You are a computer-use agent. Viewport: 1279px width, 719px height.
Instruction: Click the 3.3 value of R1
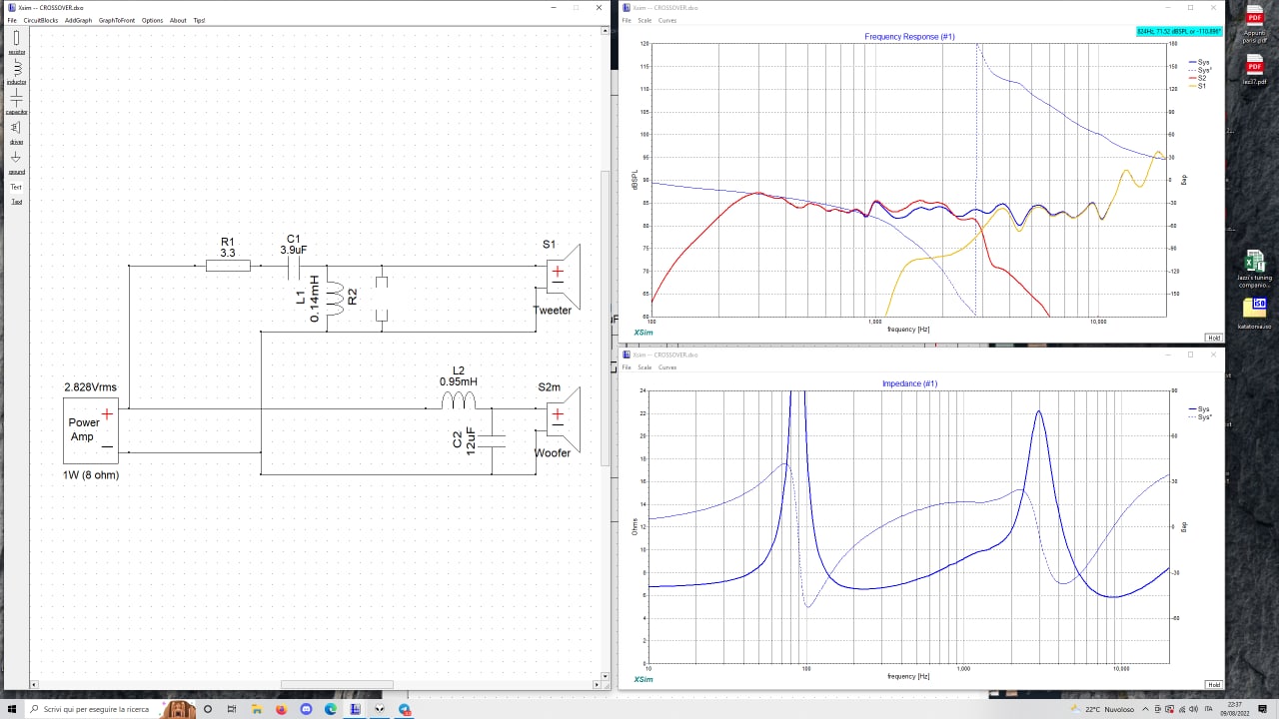tap(227, 254)
